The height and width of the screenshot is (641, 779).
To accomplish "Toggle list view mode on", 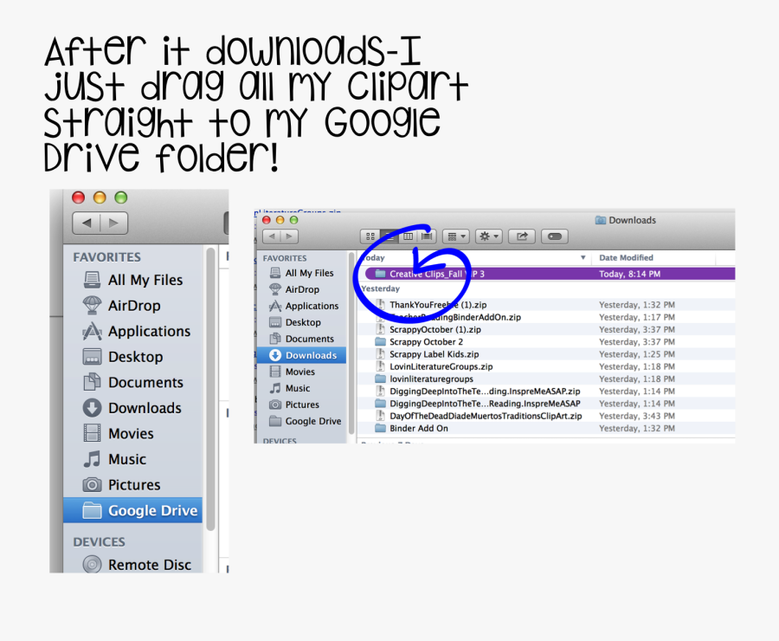I will click(x=389, y=235).
